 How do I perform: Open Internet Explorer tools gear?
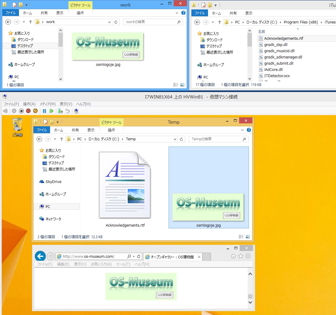[x=248, y=256]
